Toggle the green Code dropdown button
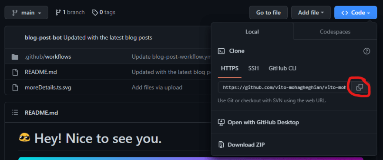 (356, 13)
